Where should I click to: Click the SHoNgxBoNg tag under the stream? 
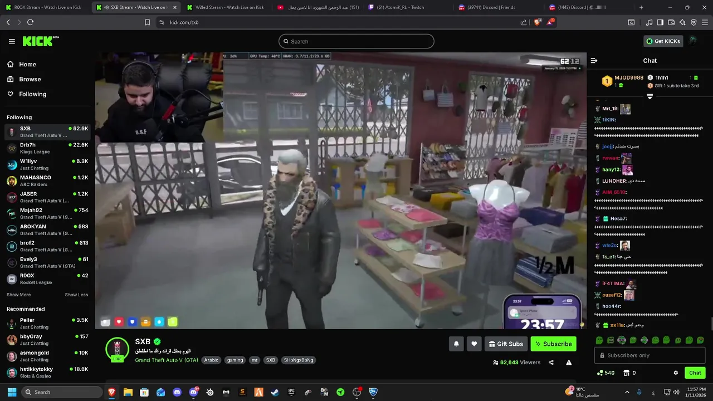pos(299,360)
